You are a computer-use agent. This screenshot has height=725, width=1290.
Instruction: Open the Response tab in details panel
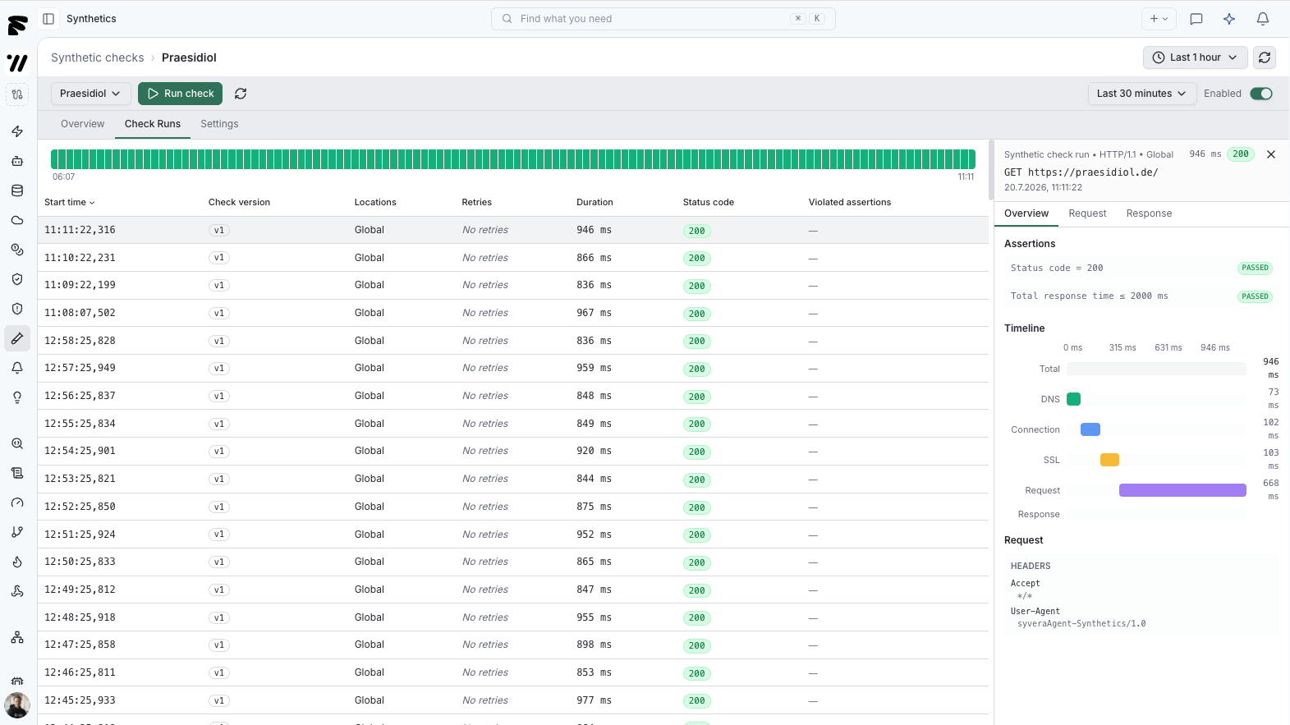pyautogui.click(x=1149, y=213)
